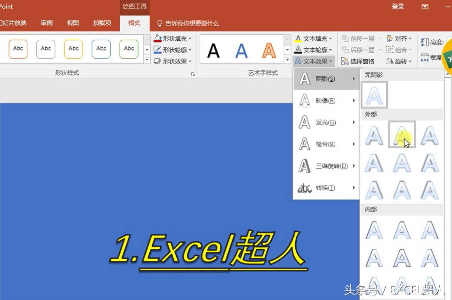Select first 外部 shadow in bottom row
Viewport: 452px width, 300px height.
[x=374, y=190]
